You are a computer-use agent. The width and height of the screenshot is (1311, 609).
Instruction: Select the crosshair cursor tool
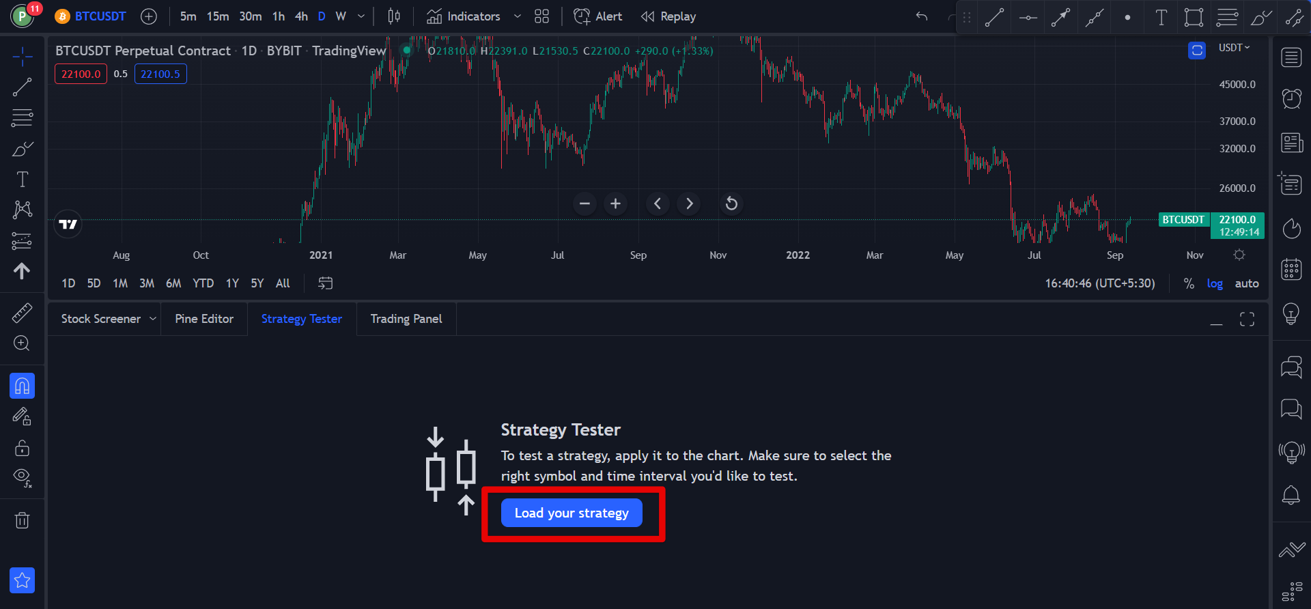(x=22, y=57)
